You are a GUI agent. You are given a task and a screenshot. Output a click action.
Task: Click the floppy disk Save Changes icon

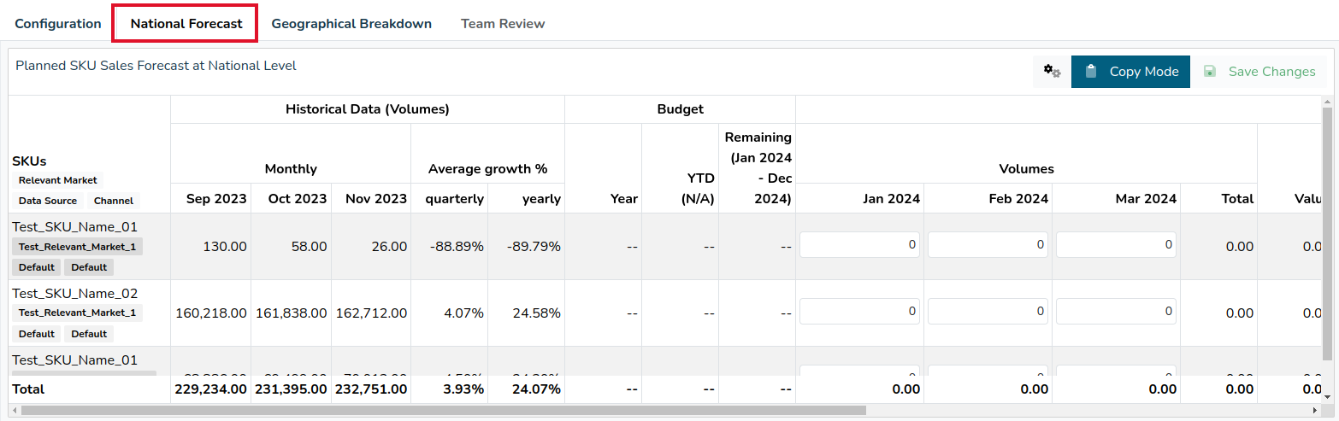coord(1210,72)
